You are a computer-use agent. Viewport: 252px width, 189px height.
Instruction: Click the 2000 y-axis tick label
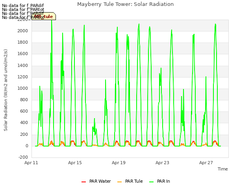pyautogui.click(x=23, y=31)
